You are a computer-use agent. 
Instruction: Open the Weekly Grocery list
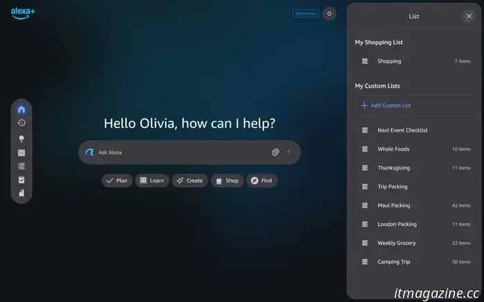tap(416, 243)
